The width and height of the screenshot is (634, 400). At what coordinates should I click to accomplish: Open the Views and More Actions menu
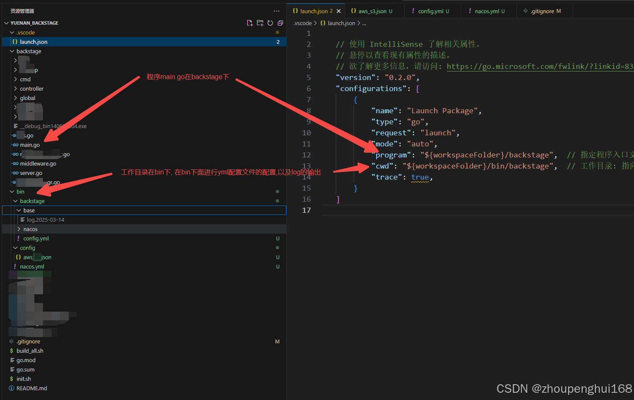[x=277, y=11]
